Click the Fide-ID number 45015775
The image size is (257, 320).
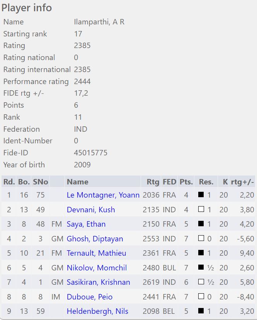[90, 153]
